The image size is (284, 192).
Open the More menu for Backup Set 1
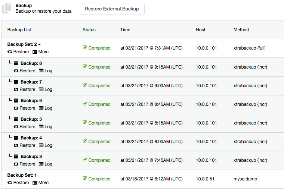pos(41,183)
